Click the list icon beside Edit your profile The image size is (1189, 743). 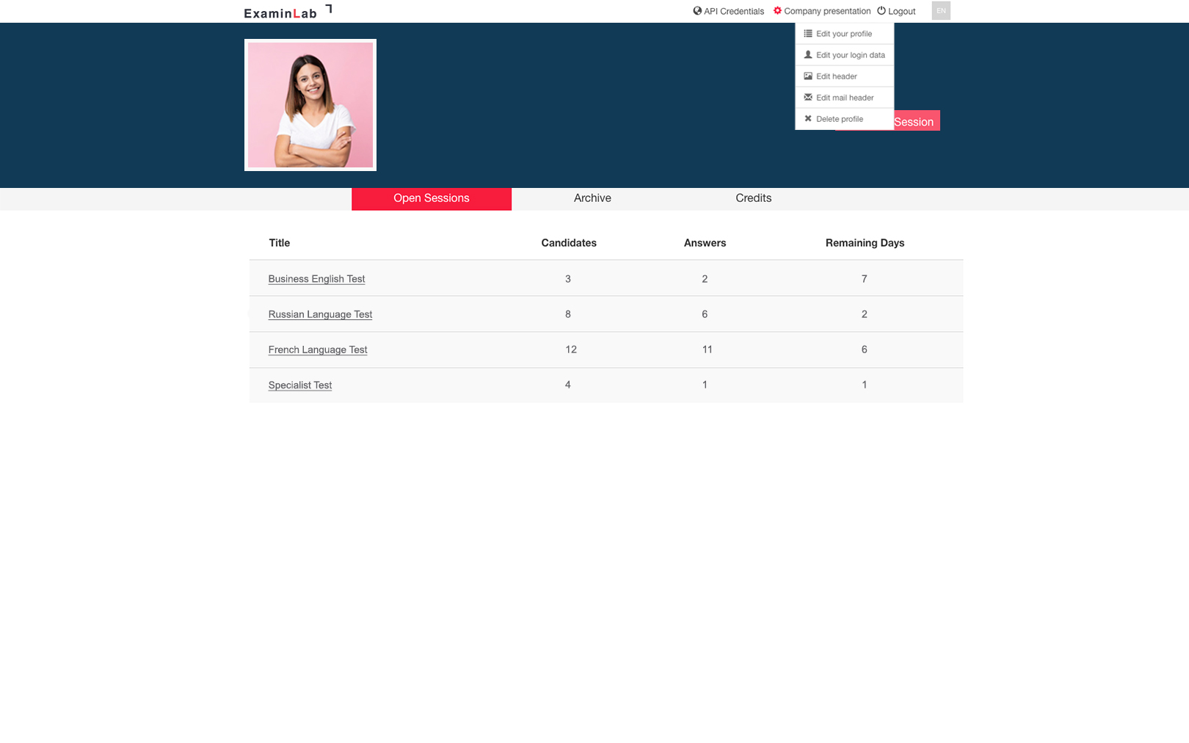click(x=808, y=34)
